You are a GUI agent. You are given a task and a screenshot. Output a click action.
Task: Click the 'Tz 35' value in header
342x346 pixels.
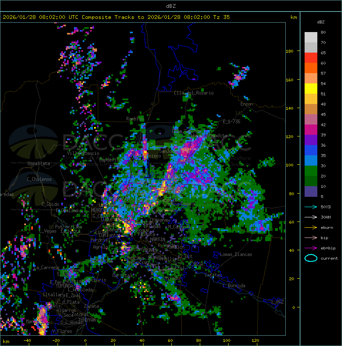pos(222,17)
